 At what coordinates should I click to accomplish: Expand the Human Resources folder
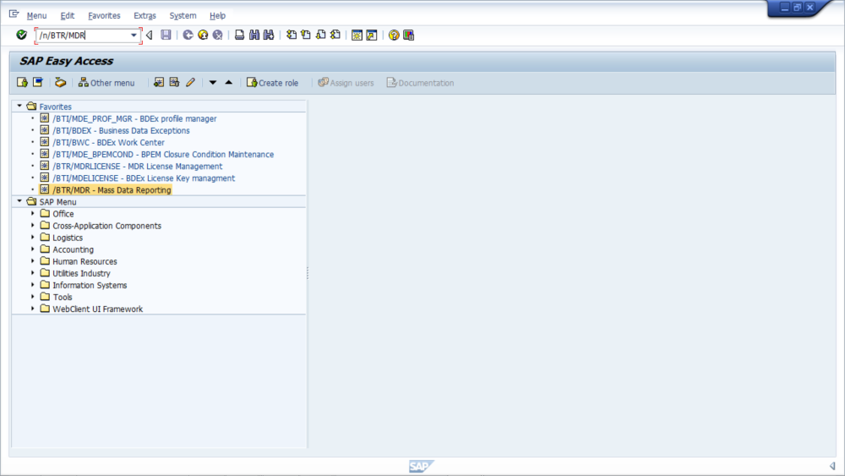tap(32, 261)
